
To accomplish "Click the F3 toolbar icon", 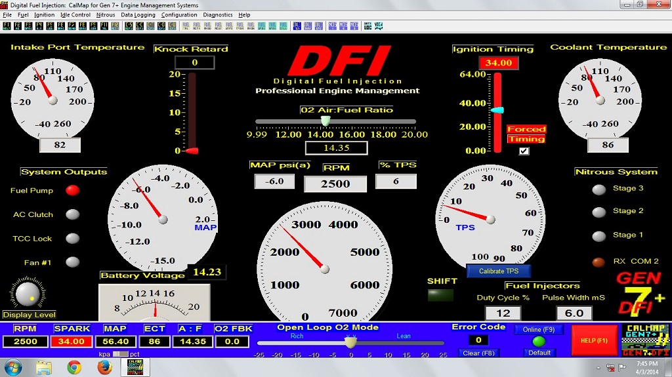I will (x=28, y=26).
